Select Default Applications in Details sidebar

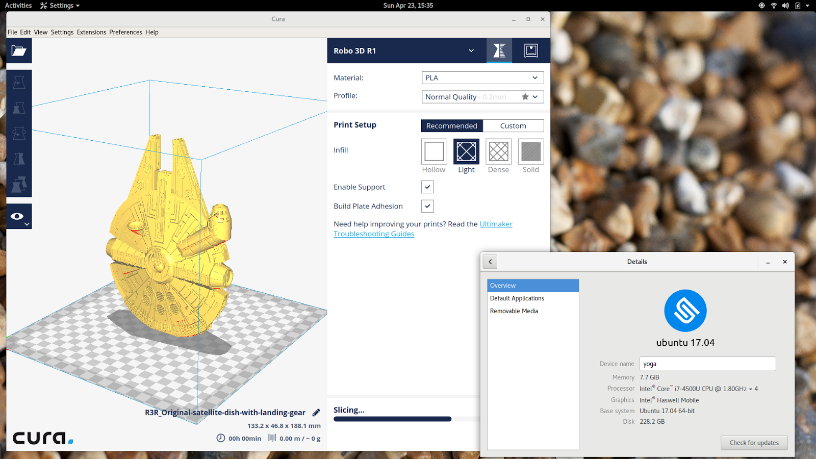[533, 298]
